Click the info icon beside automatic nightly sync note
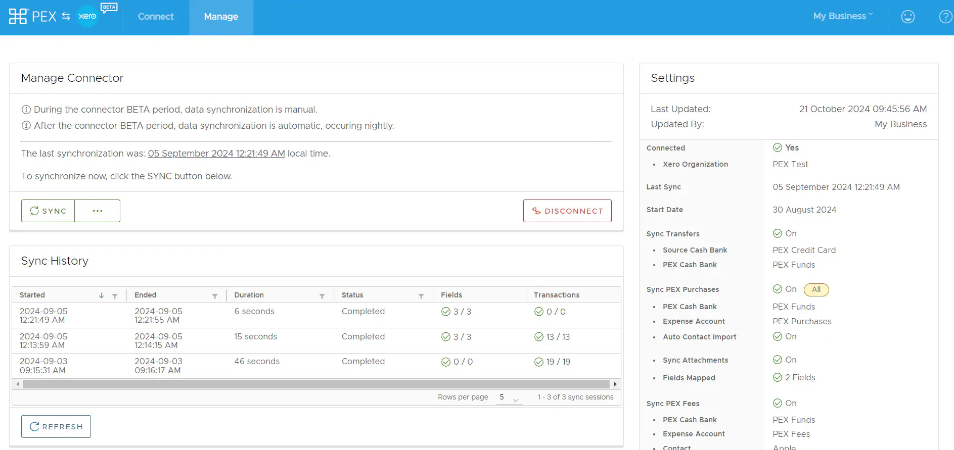 click(26, 126)
